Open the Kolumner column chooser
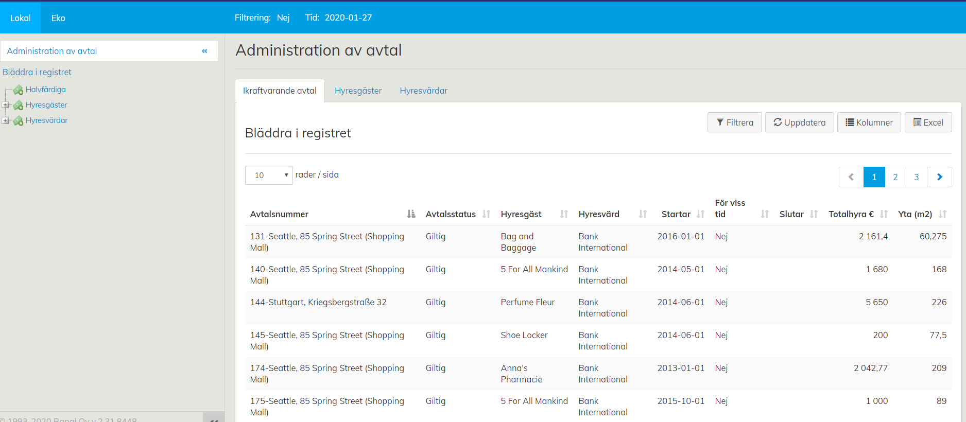The image size is (966, 422). (869, 122)
